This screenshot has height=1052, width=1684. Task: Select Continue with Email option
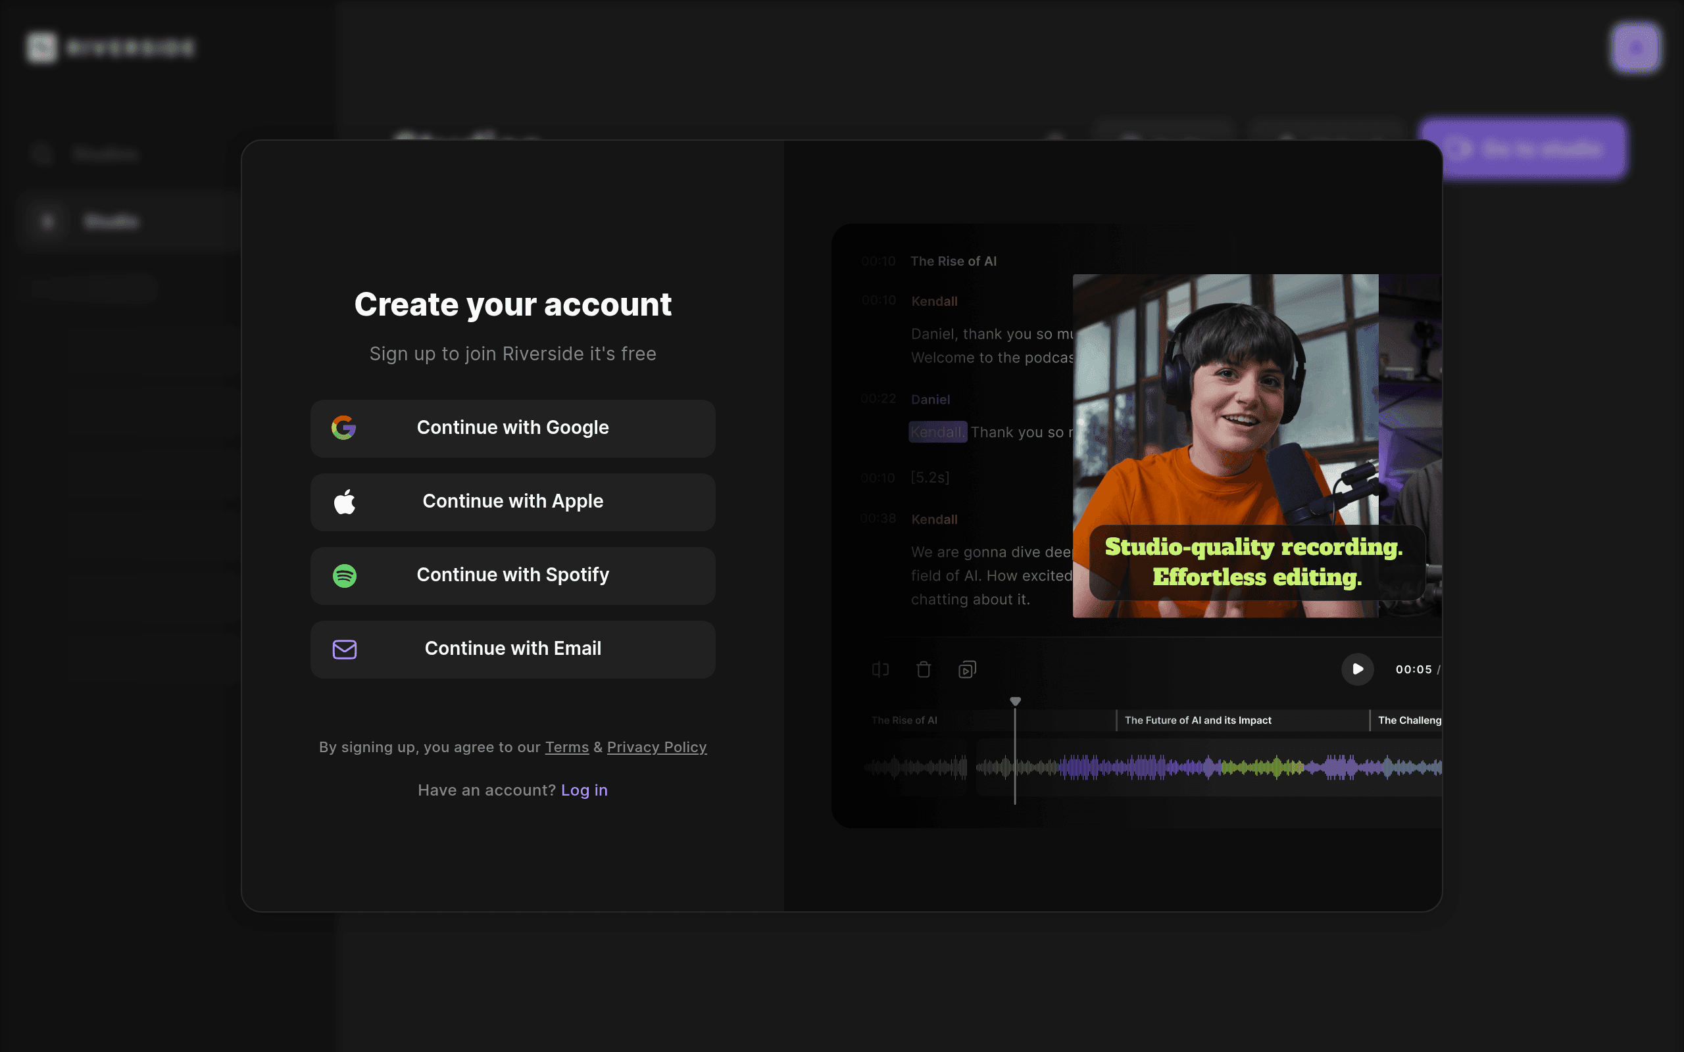[513, 649]
